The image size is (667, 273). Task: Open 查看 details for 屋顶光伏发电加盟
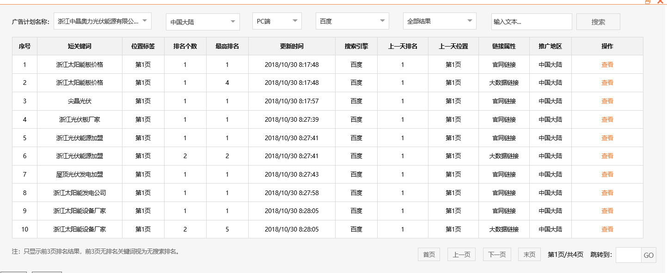[x=607, y=174]
